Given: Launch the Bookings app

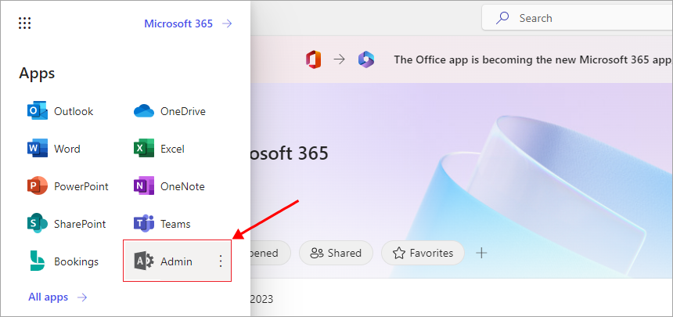Looking at the screenshot, I should (x=38, y=261).
